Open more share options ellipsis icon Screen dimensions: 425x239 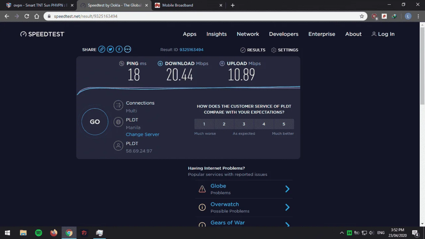click(x=127, y=49)
